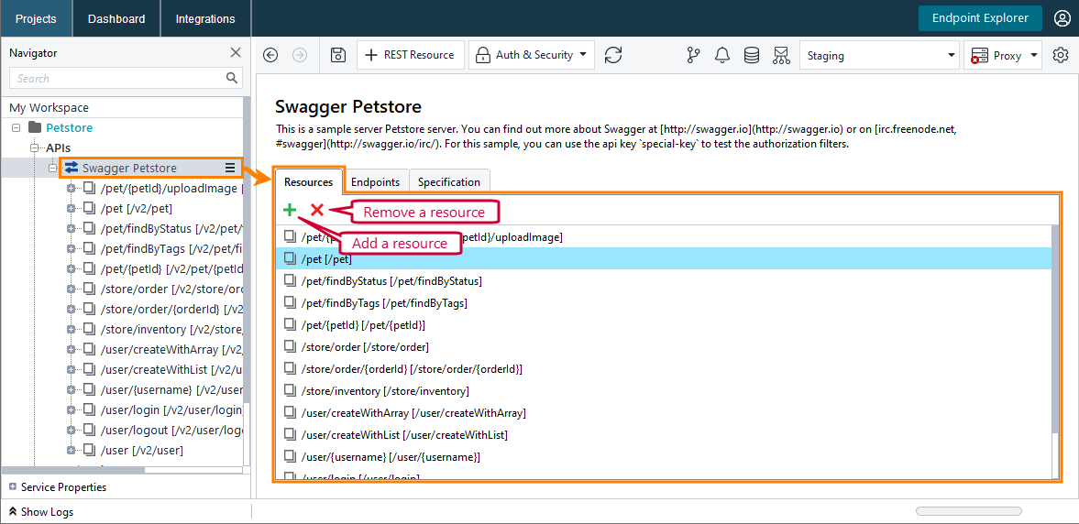Collapse the APIs tree node

click(35, 147)
